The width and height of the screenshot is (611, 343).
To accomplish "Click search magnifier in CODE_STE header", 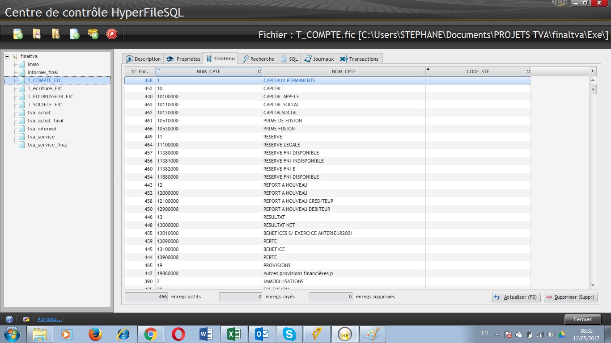I will click(528, 71).
